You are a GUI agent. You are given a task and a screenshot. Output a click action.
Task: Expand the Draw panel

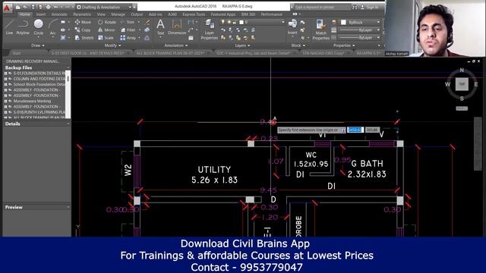[x=37, y=45]
